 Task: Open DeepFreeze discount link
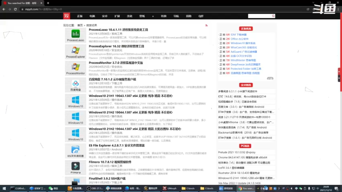coord(245,65)
